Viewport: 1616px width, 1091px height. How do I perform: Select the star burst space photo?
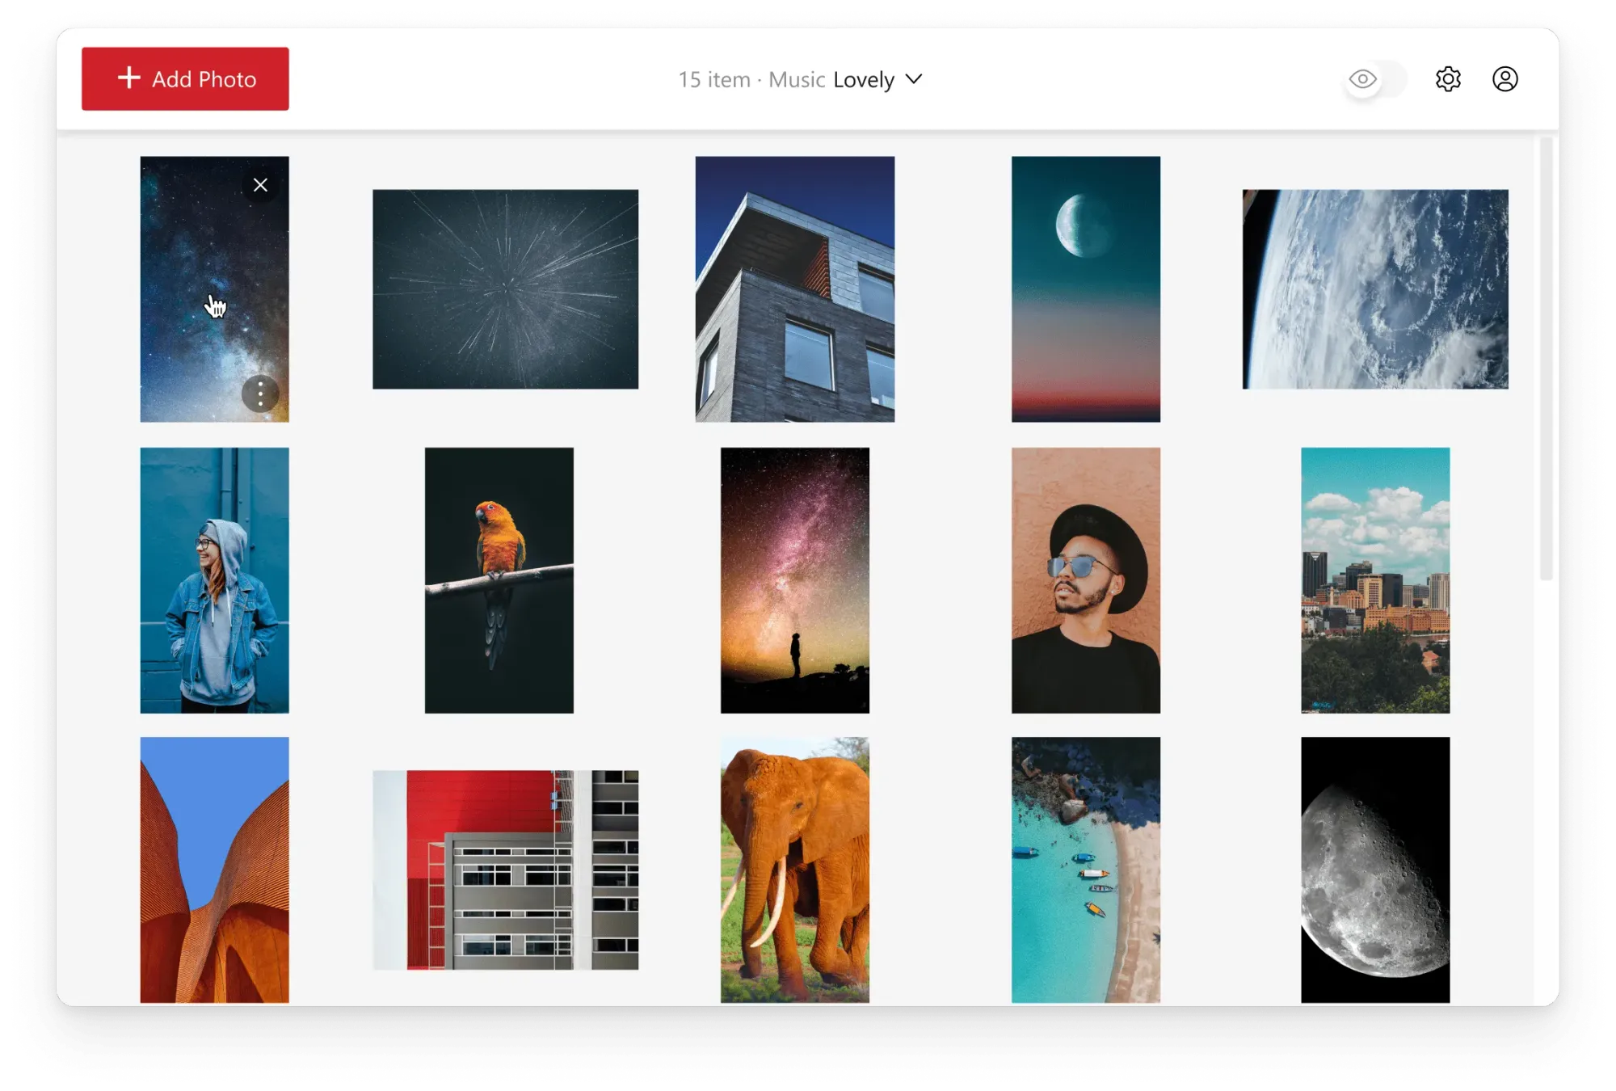505,289
